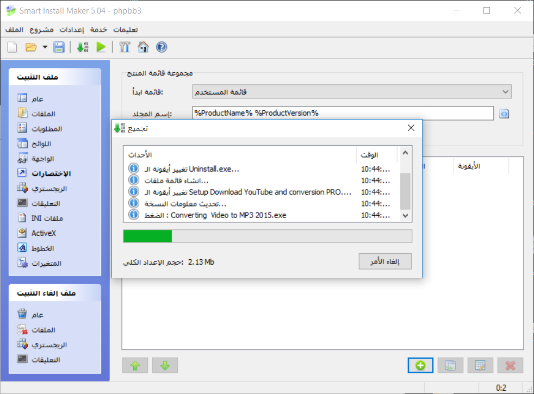Screen dimensions: 534x394
Task: Click the New project toolbar icon
Action: [13, 47]
